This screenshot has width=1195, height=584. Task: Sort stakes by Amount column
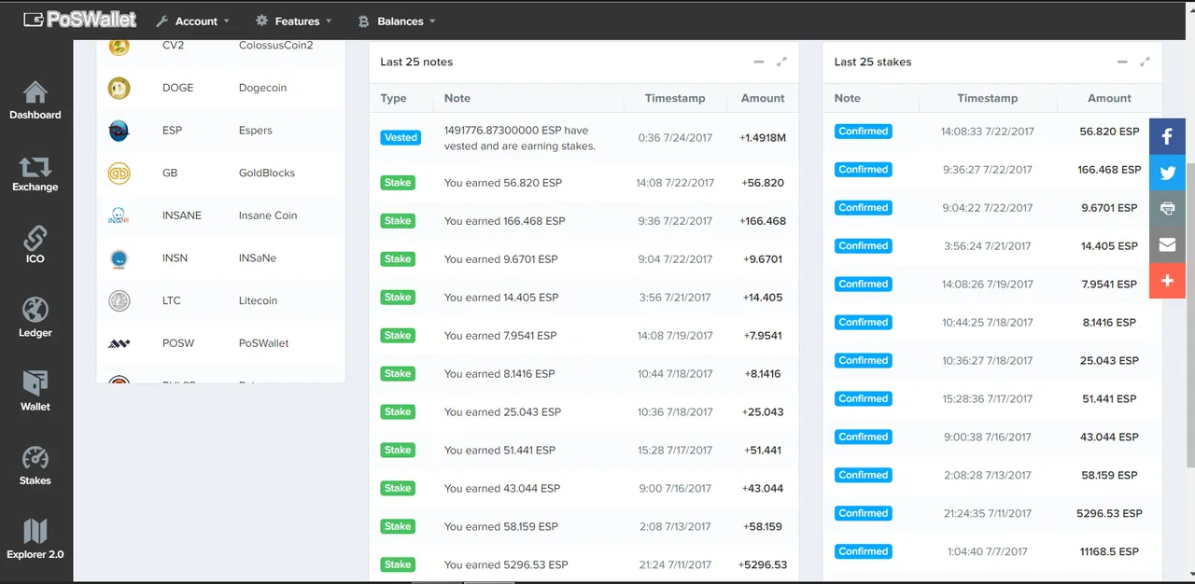click(1109, 98)
